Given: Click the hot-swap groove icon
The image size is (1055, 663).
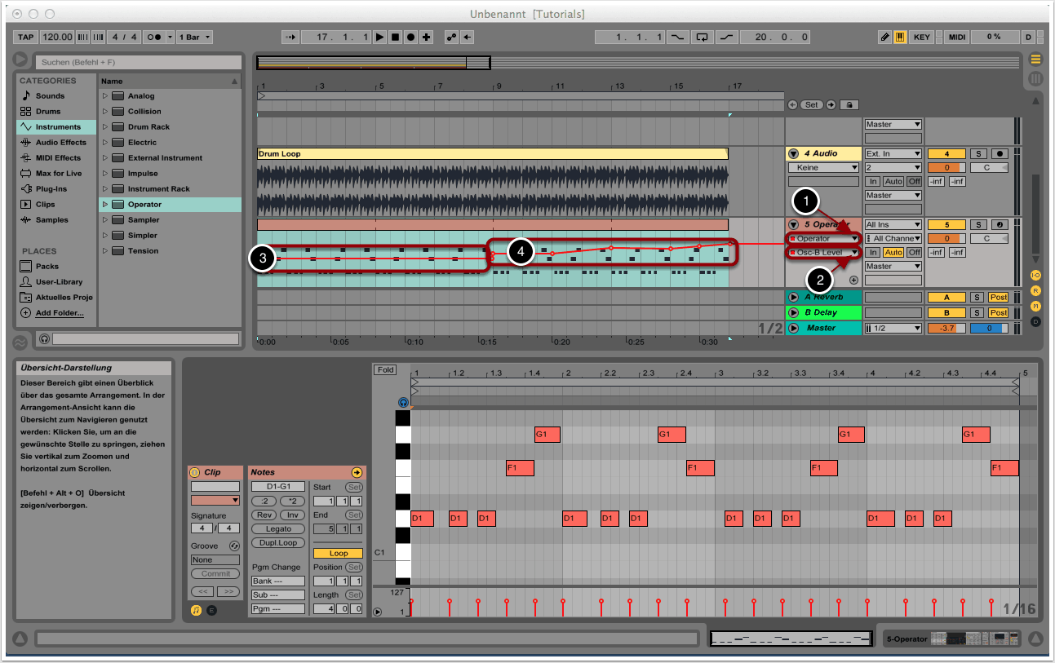Looking at the screenshot, I should [x=235, y=546].
